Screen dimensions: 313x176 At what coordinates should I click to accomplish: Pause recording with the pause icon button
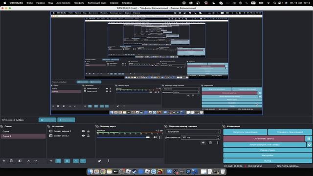[309, 138]
